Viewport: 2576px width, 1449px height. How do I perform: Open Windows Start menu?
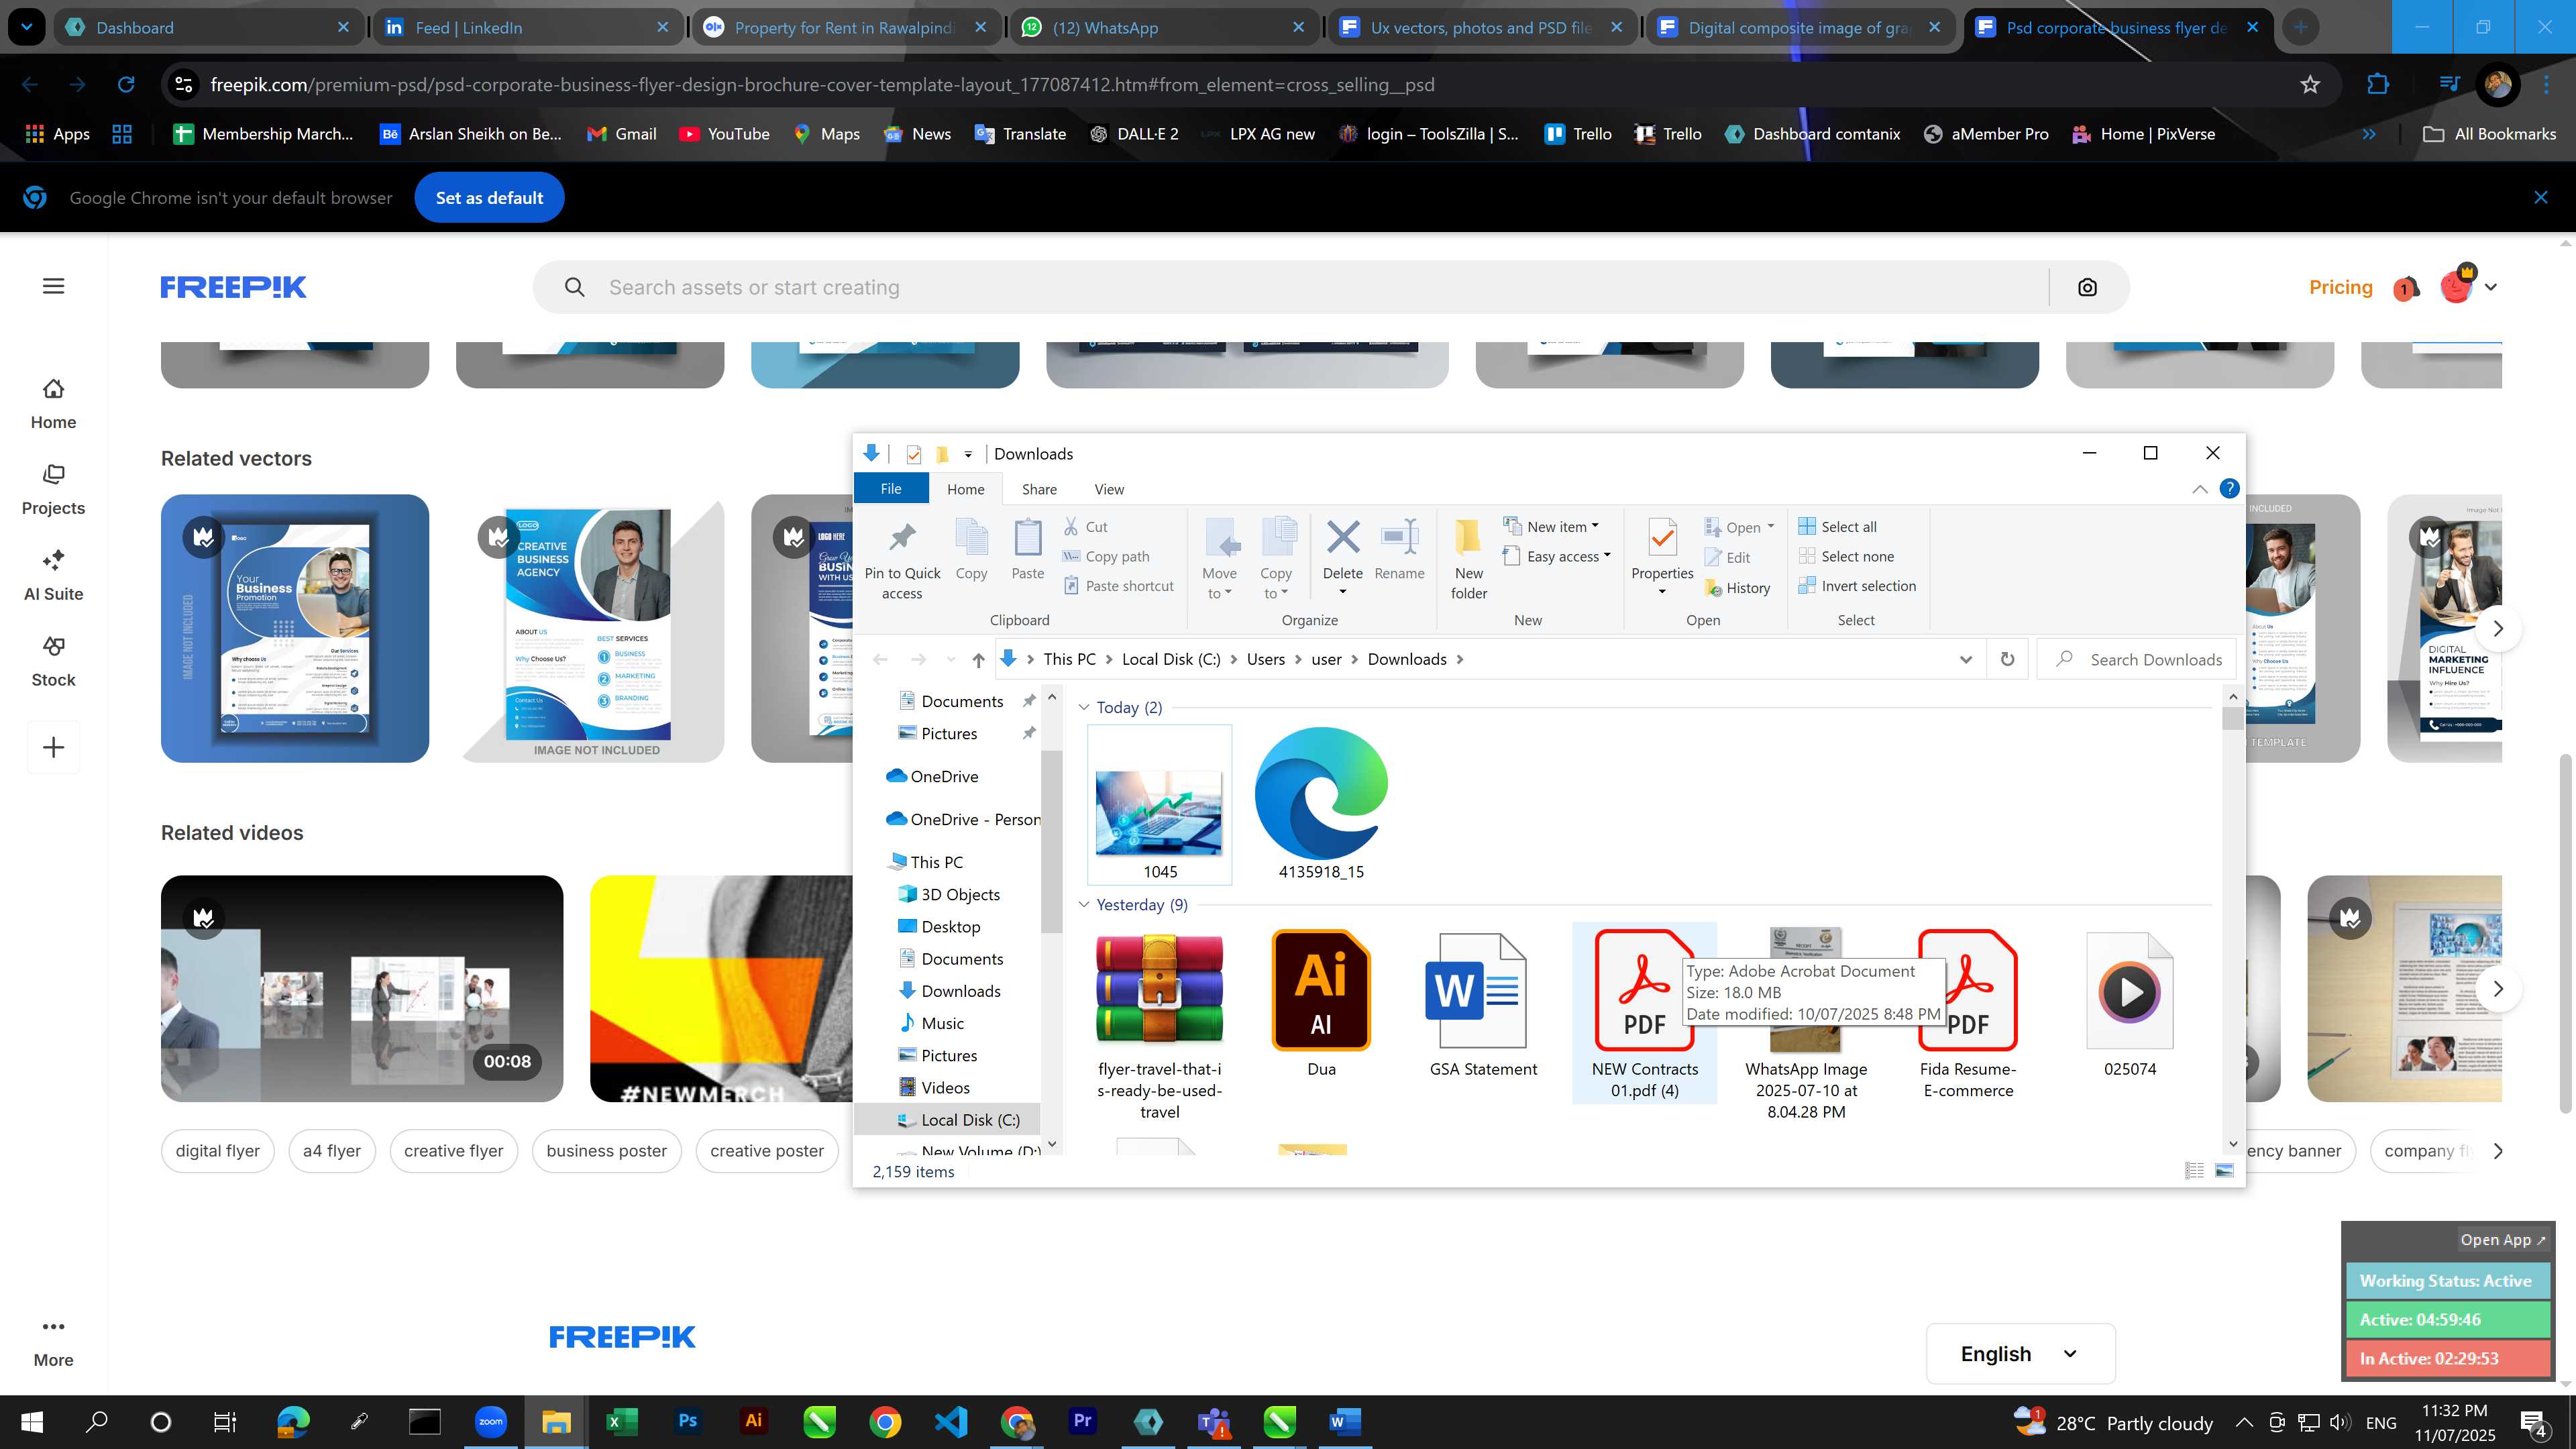tap(32, 1422)
